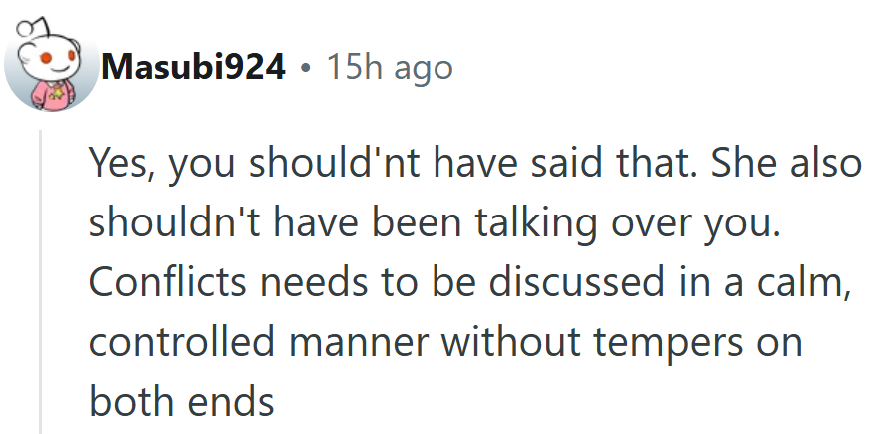The width and height of the screenshot is (874, 434).
Task: Open the Masubi924 username profile link
Action: click(194, 68)
